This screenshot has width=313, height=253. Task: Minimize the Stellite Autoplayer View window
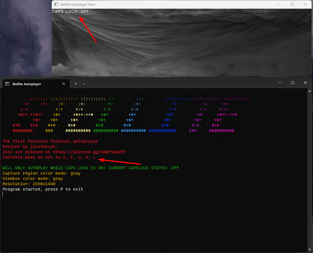tap(279, 4)
